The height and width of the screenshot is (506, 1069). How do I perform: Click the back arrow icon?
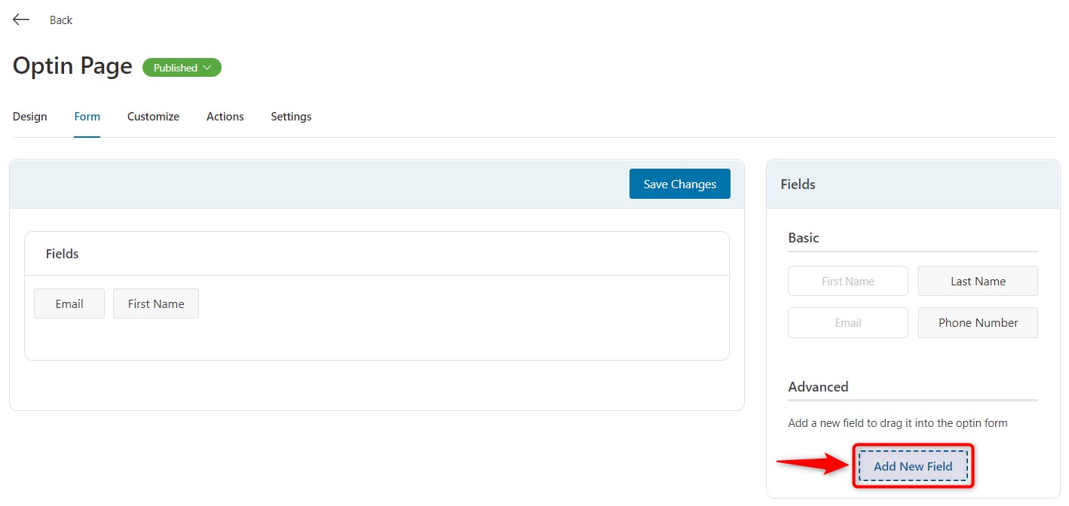20,19
